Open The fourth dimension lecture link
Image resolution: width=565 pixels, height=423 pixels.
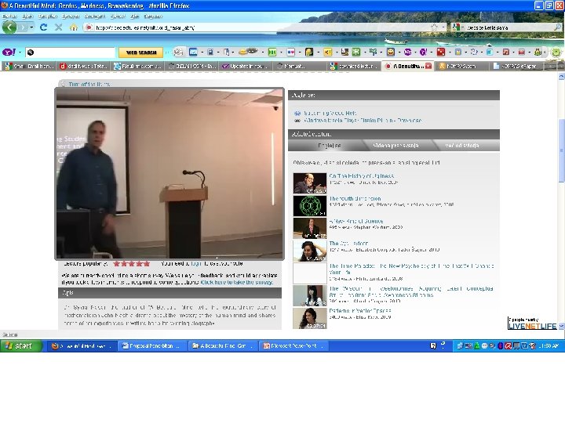point(355,198)
